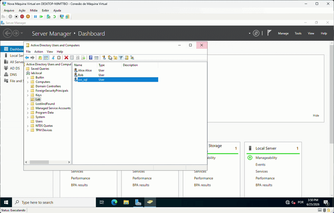The height and width of the screenshot is (213, 334).
Task: Toggle the Show/Hide Action Pane icon
Action: tap(96, 58)
